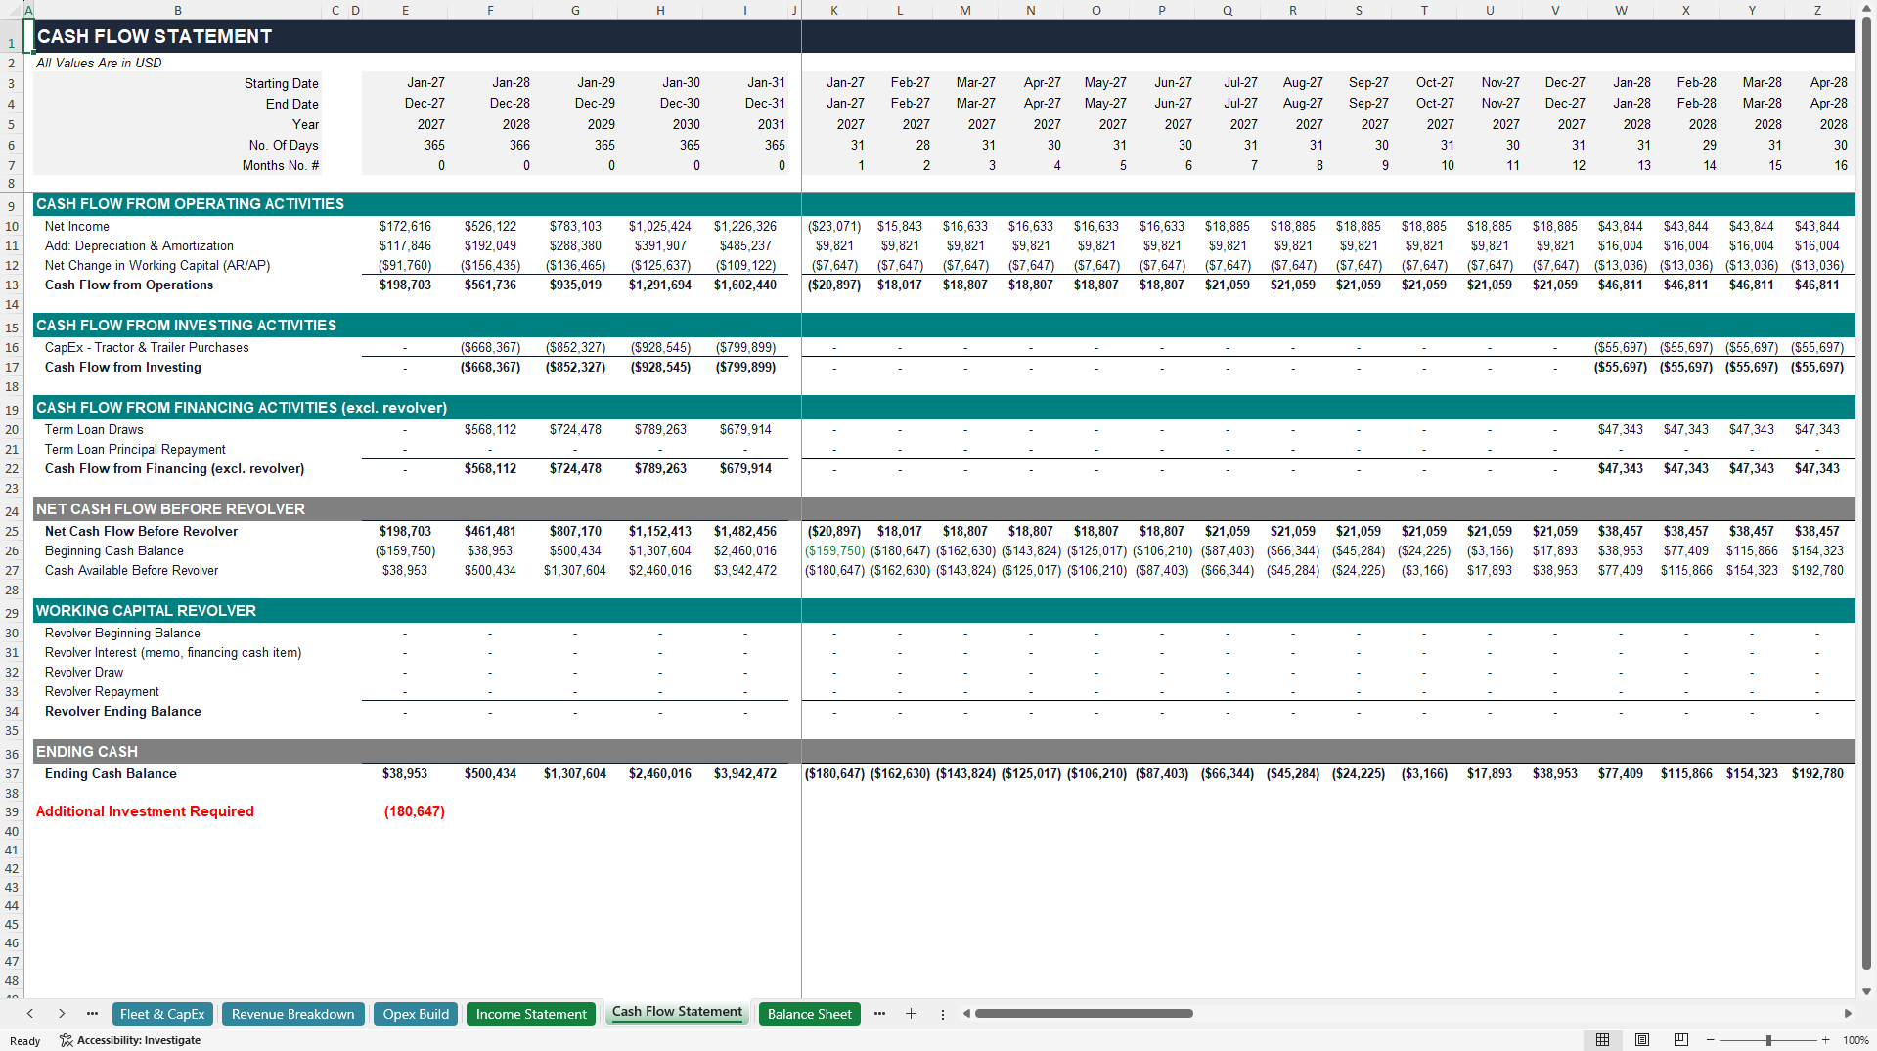This screenshot has height=1051, width=1877.
Task: Click 'CapEx - Tractor & Trailer Purchases' label
Action: coord(147,348)
